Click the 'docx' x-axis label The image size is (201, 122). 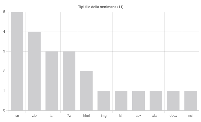pyautogui.click(x=173, y=116)
